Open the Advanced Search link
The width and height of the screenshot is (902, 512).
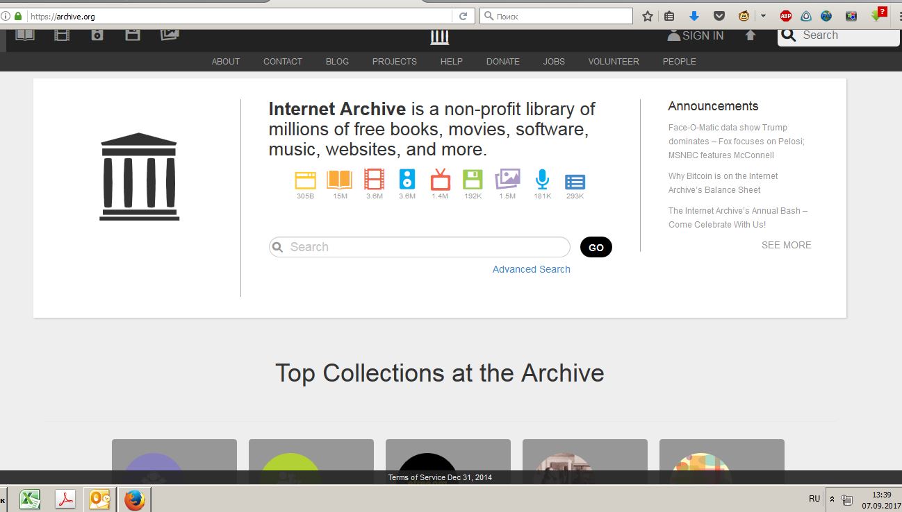click(x=532, y=269)
